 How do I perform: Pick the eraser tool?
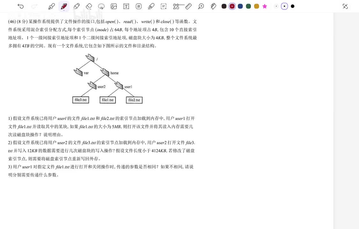89,6
